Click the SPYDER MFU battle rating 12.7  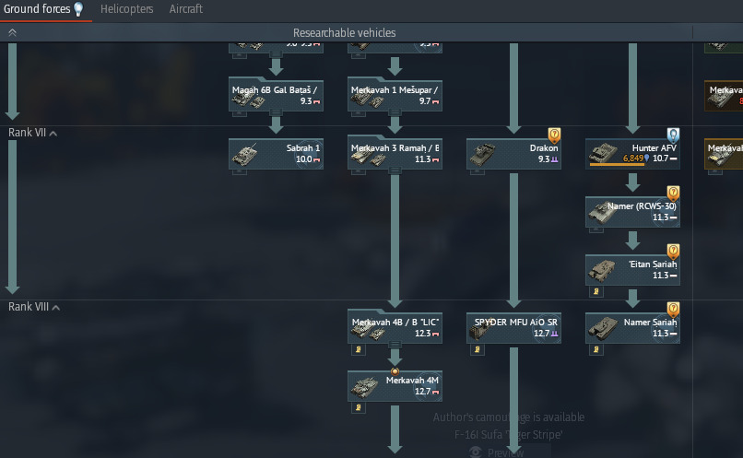coord(541,334)
